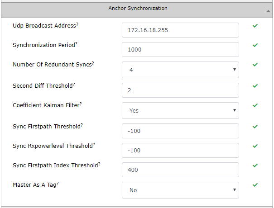
Task: Click help mark beside Coefficient Kalman Filter
Action: [81, 104]
